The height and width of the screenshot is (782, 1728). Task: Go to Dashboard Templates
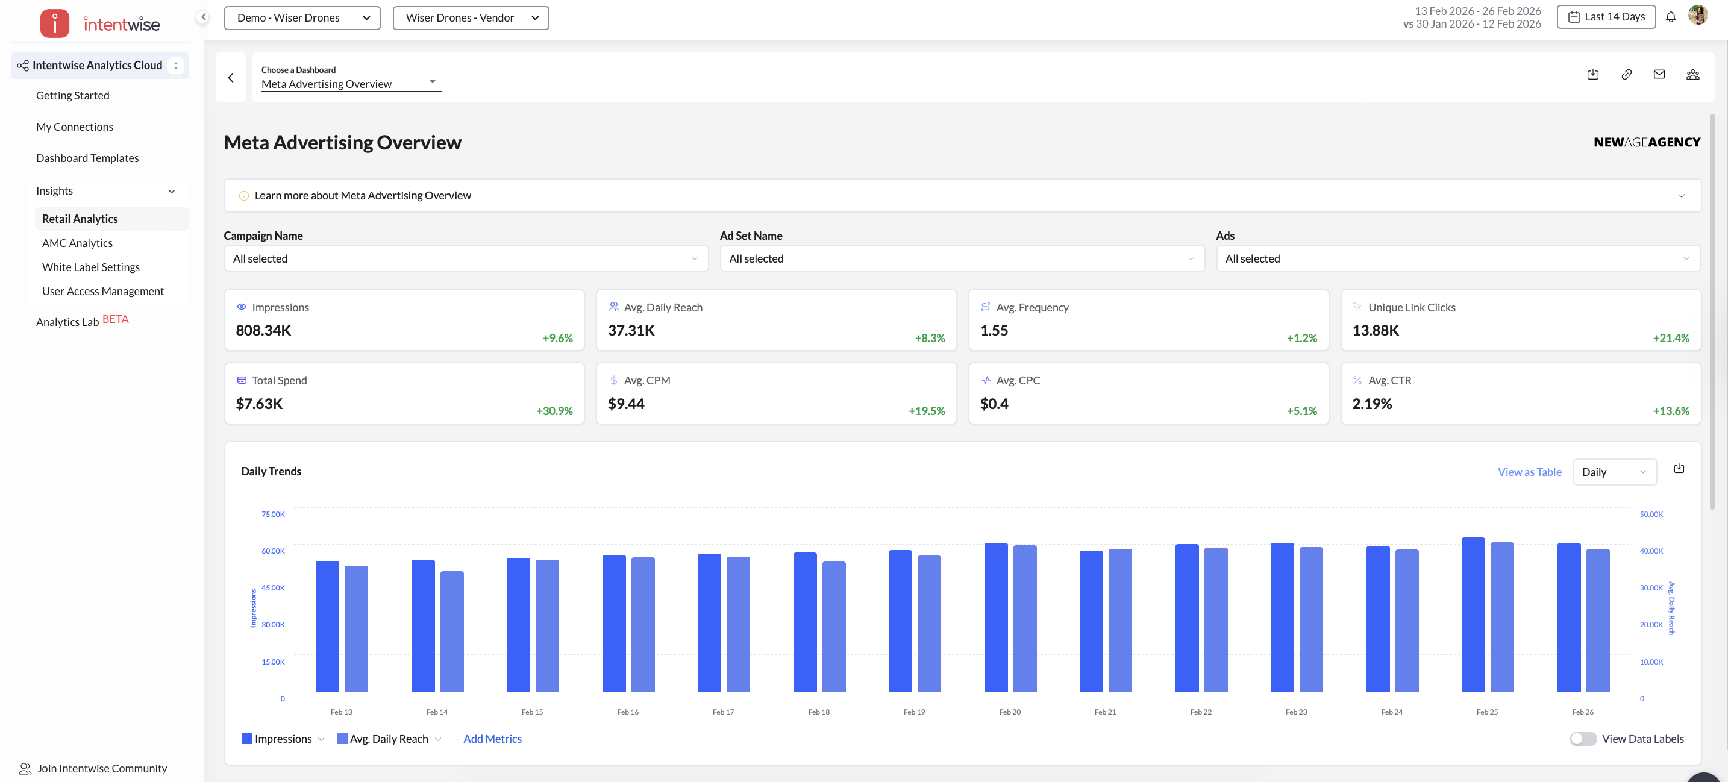coord(87,158)
